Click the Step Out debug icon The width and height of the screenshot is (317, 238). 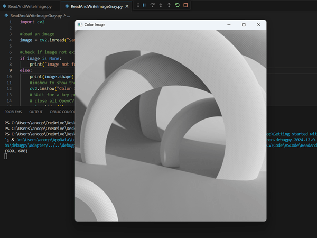click(169, 5)
